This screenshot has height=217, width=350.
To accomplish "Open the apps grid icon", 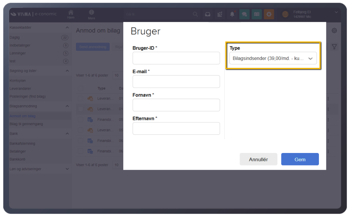I will click(220, 14).
